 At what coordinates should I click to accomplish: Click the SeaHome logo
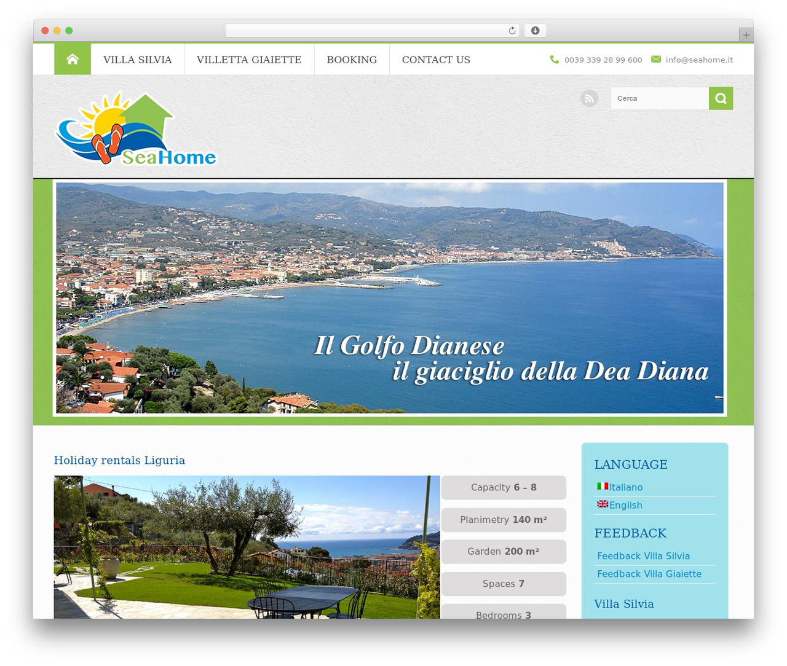136,129
